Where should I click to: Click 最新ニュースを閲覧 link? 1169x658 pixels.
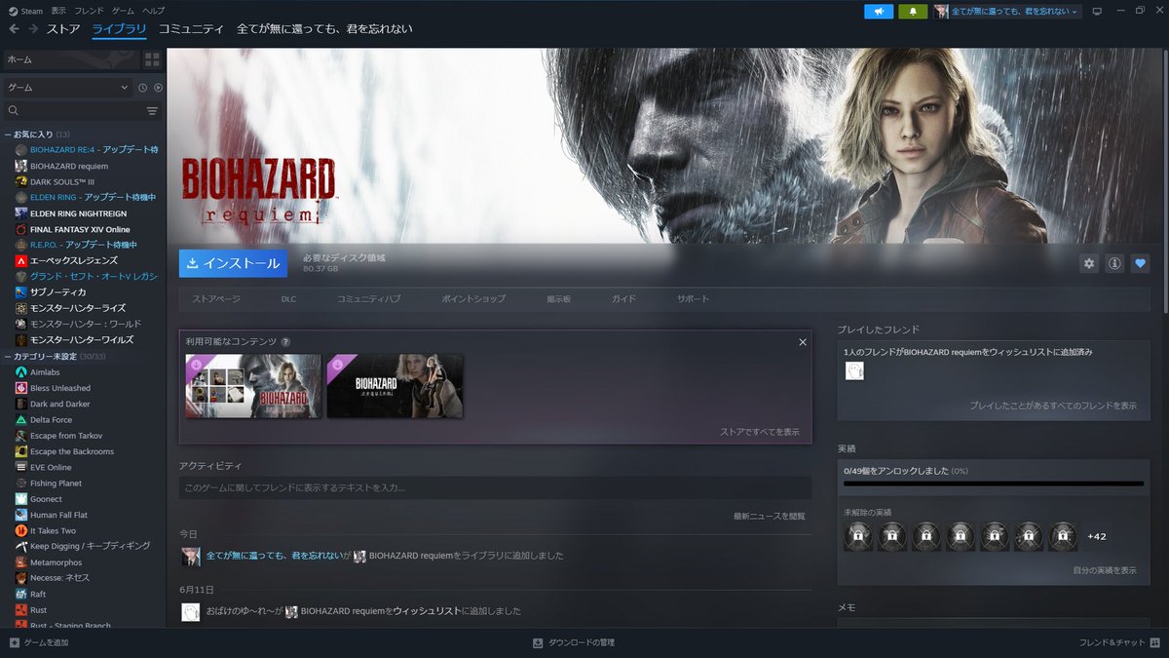point(770,516)
